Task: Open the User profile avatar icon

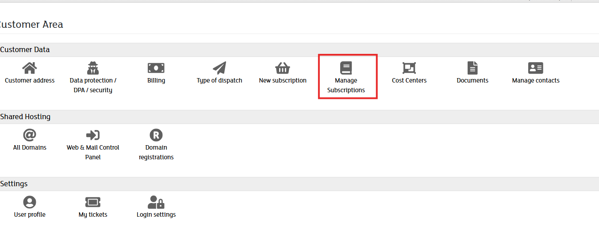Action: (x=30, y=202)
